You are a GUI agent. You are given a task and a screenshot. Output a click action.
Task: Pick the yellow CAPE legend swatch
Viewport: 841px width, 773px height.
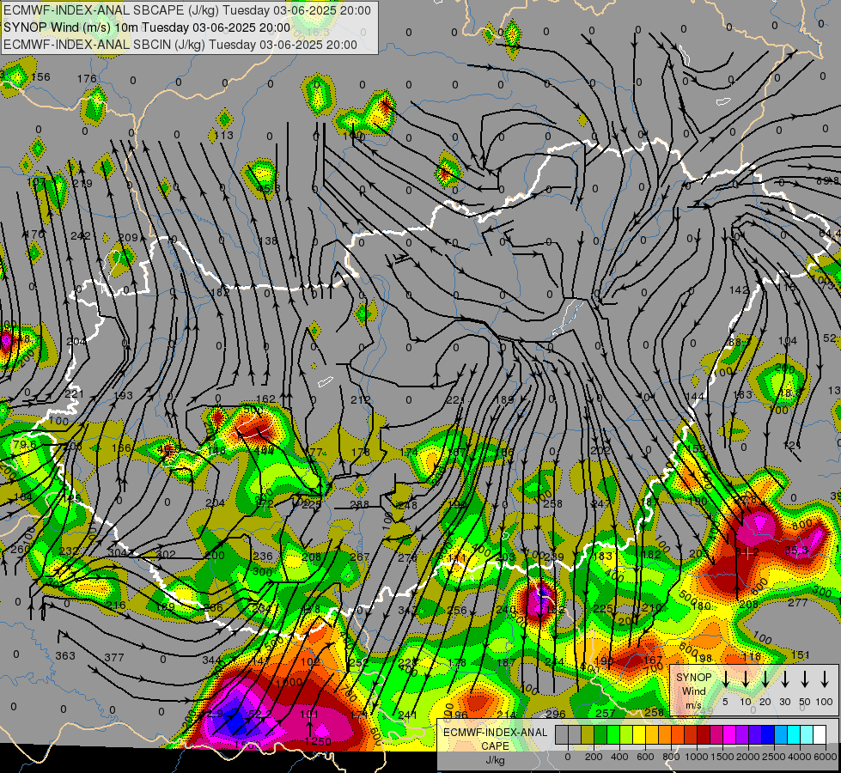pyautogui.click(x=639, y=734)
